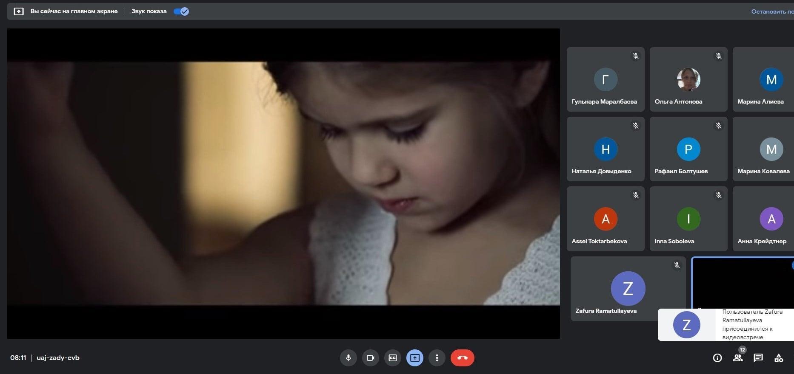Open the chat panel

[758, 358]
